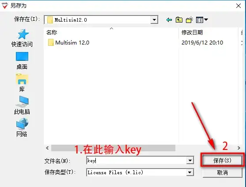The height and width of the screenshot is (187, 246).
Task: Sort by 修改日期 column header
Action: pos(208,33)
